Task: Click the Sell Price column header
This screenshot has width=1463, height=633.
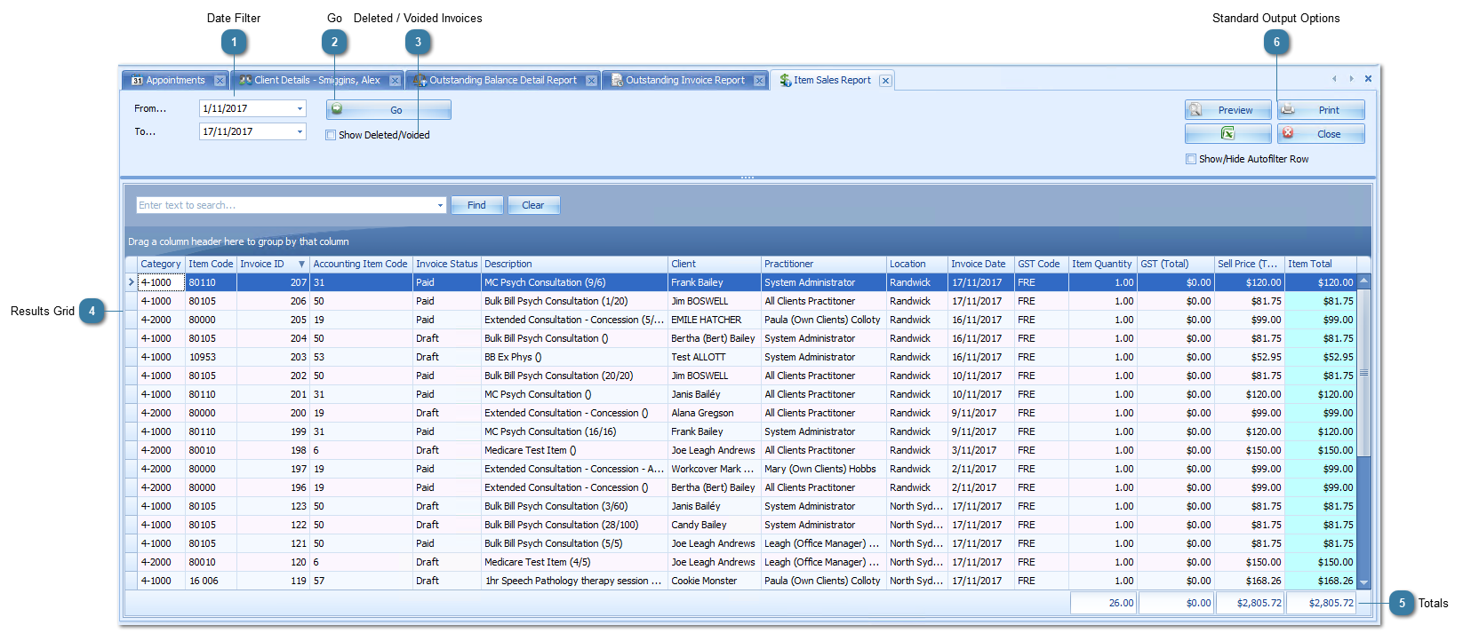Action: pyautogui.click(x=1249, y=264)
